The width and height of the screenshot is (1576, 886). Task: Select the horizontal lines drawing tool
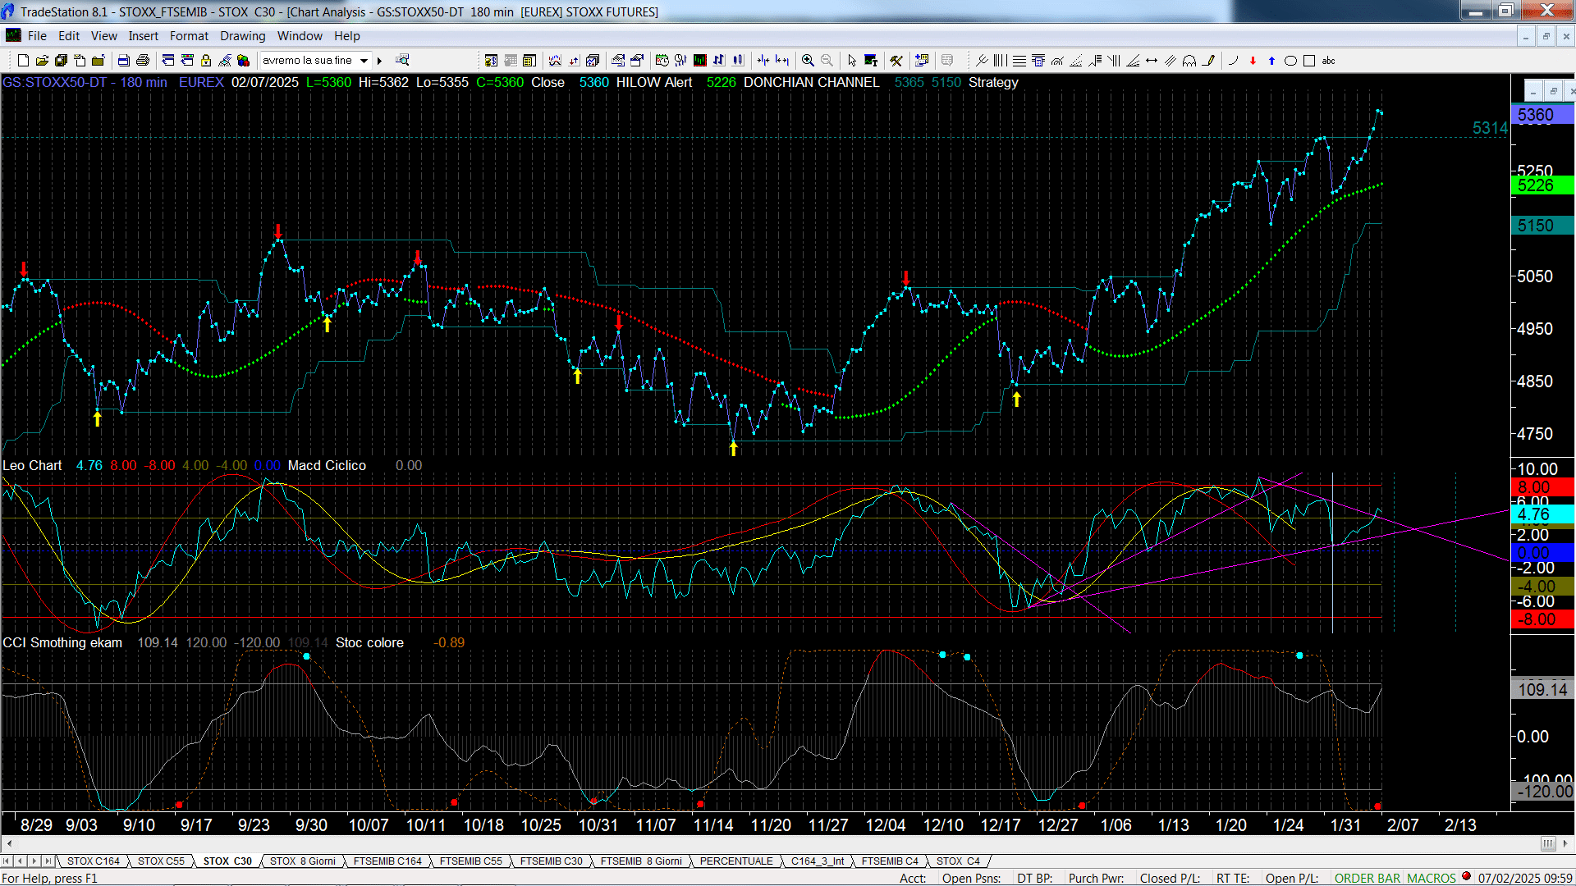1019,61
